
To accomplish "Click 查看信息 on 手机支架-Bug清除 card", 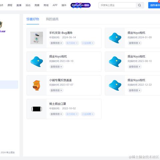I will click(56, 43).
